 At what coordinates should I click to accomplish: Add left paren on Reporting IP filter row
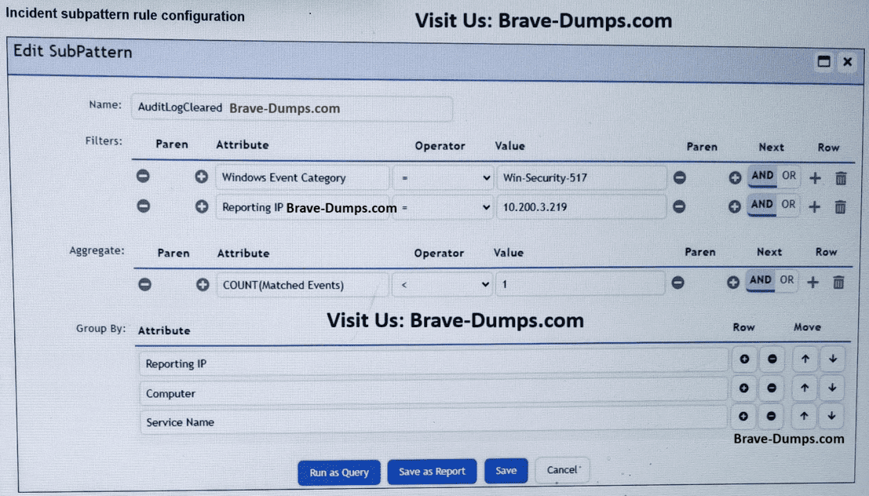[201, 207]
